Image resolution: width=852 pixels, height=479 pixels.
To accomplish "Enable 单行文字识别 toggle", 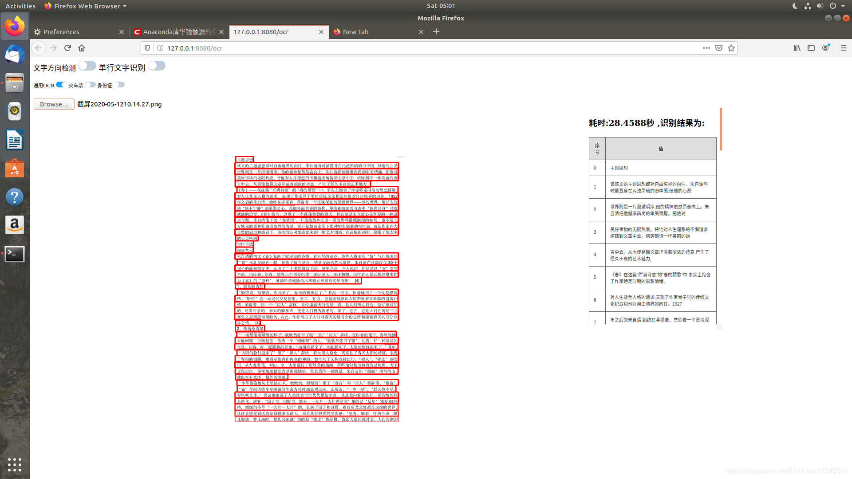I will tap(157, 66).
